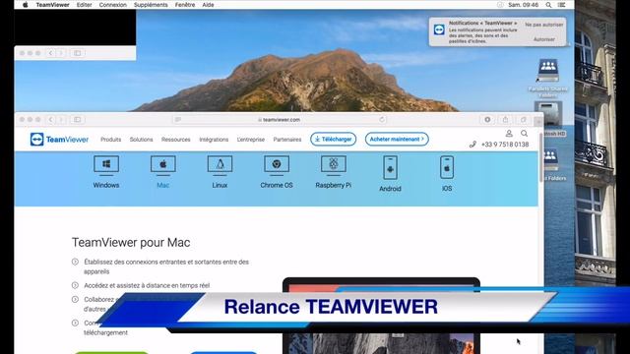Open the Editer menu

coord(84,5)
